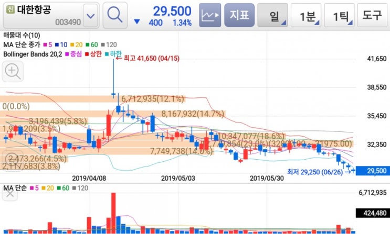Viewport: 390px width, 234px height.
Task: Click the 최저 29,250 (06/26) low marker
Action: pyautogui.click(x=318, y=172)
